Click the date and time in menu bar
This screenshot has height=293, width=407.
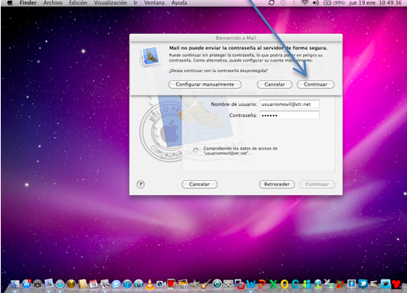(x=375, y=3)
